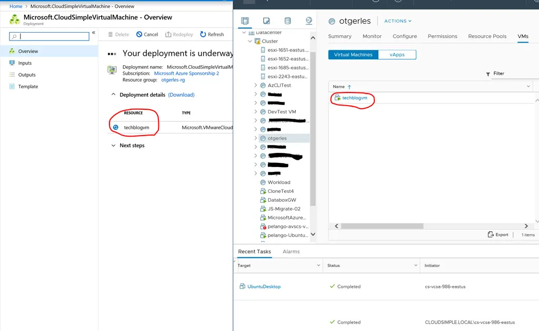The image size is (539, 331).
Task: Open the Hosts and Clusters view icon
Action: pos(245,21)
